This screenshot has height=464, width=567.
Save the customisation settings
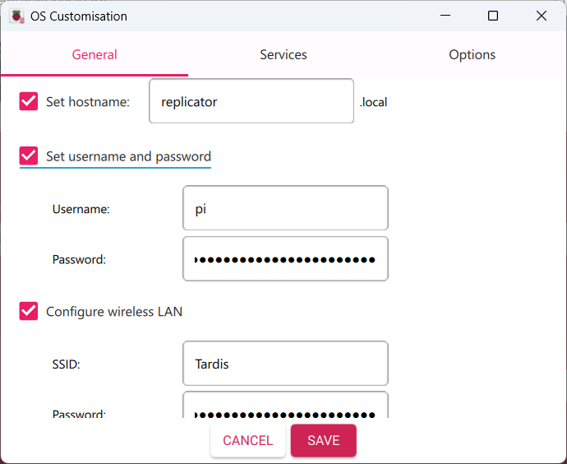tap(323, 441)
